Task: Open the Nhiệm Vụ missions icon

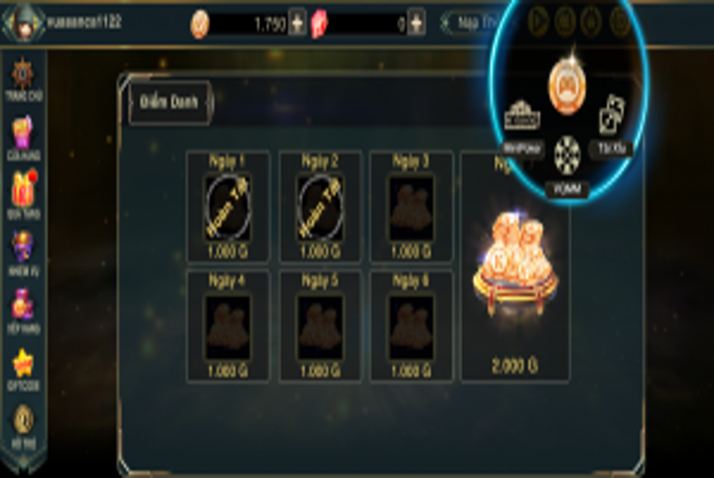Action: tap(23, 254)
